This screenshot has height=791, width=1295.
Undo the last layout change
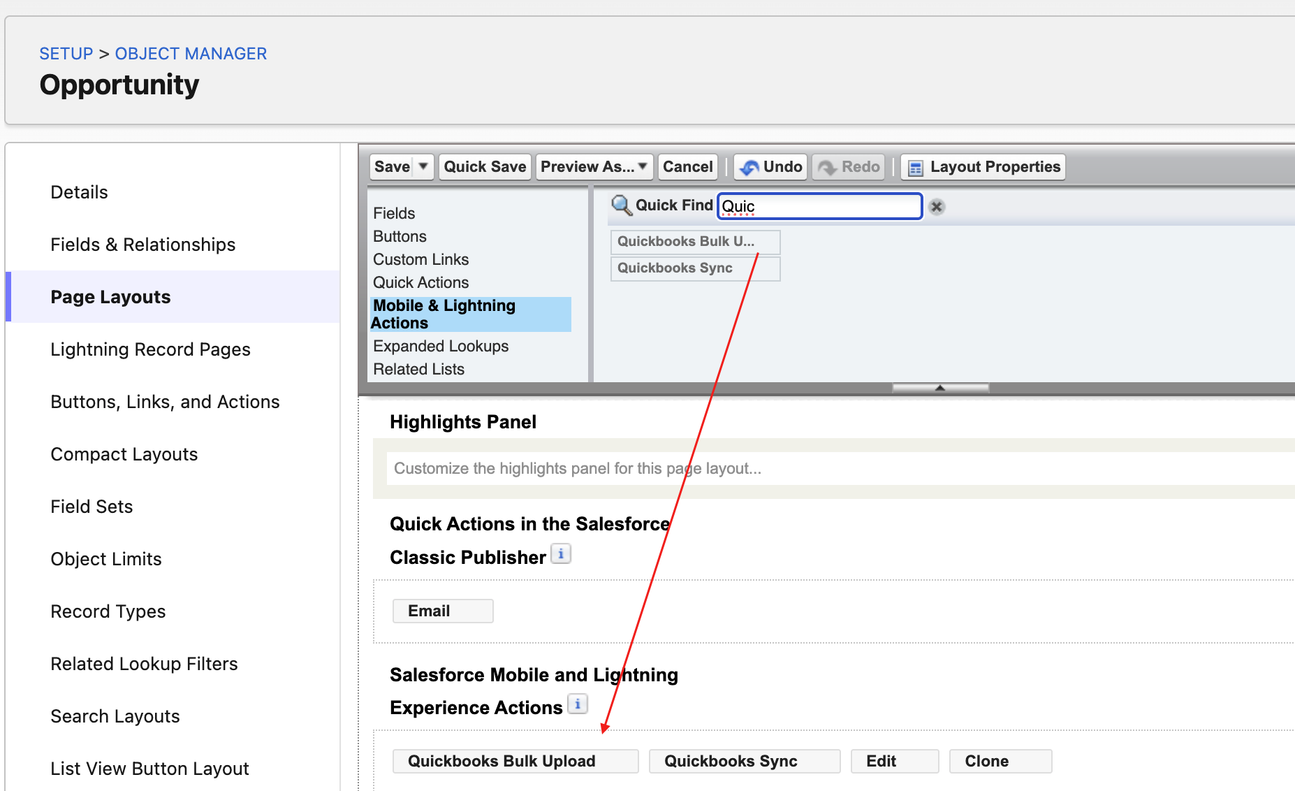(x=771, y=166)
